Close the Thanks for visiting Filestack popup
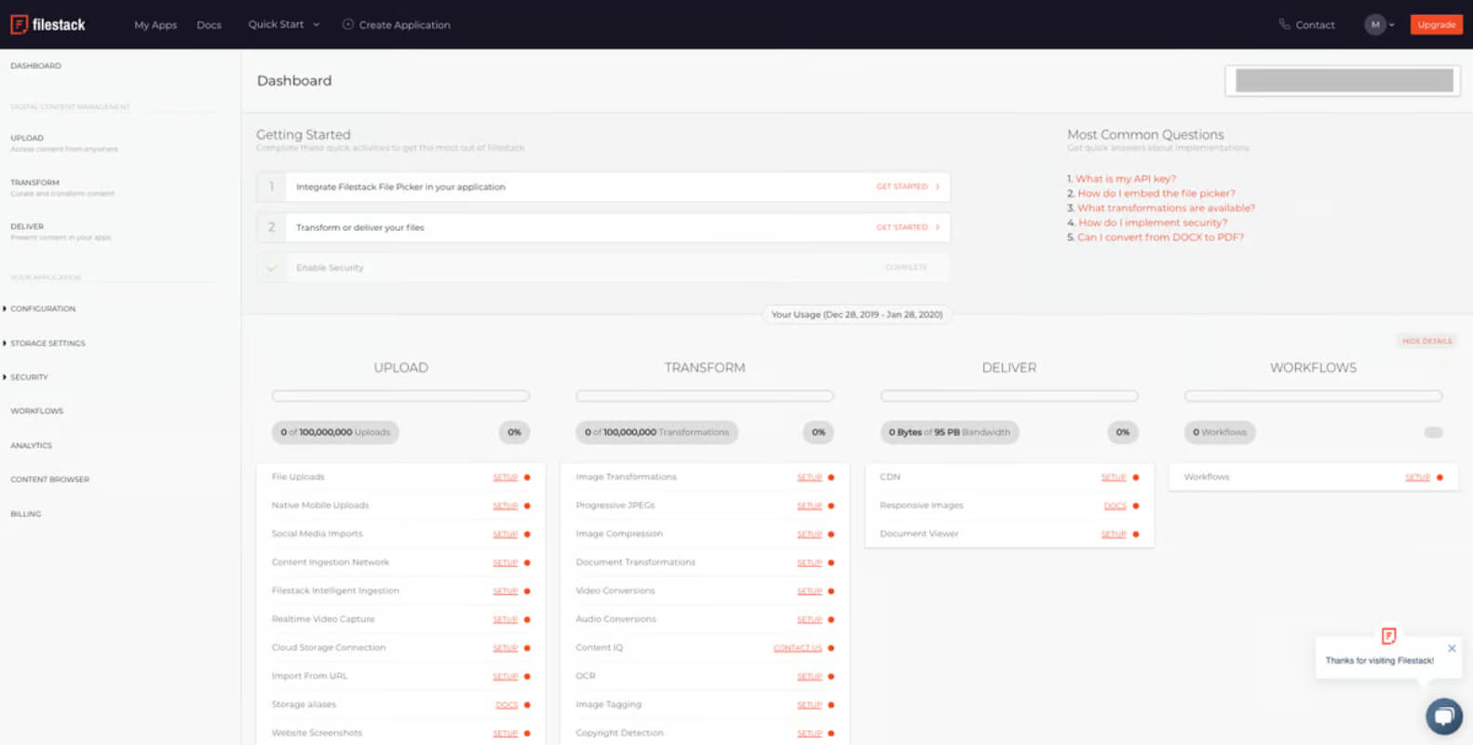1473x745 pixels. (1452, 648)
